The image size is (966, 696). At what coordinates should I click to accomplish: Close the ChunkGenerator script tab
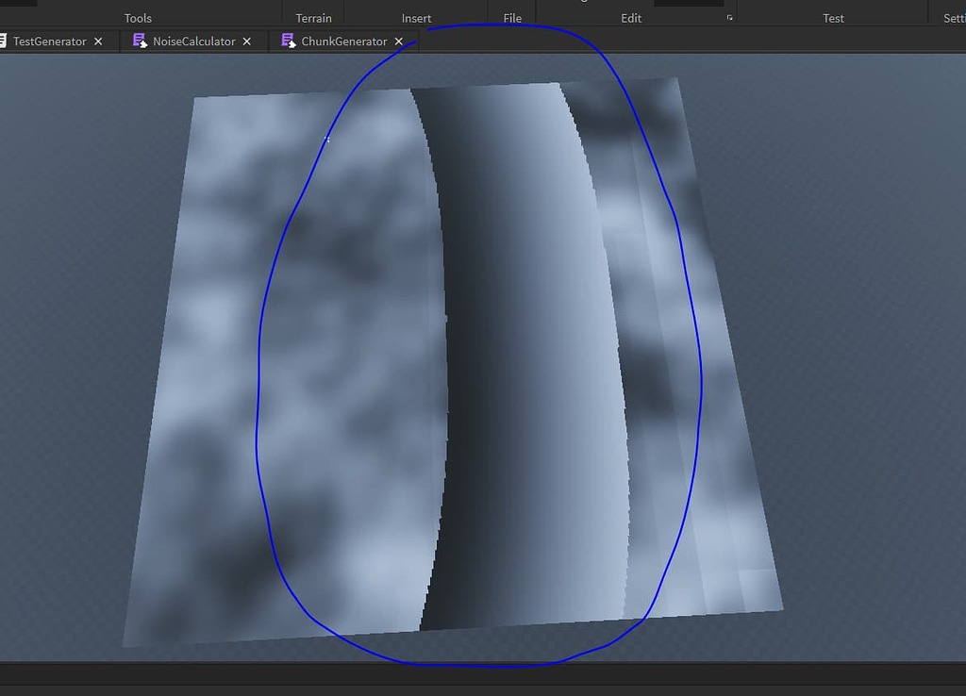[399, 41]
